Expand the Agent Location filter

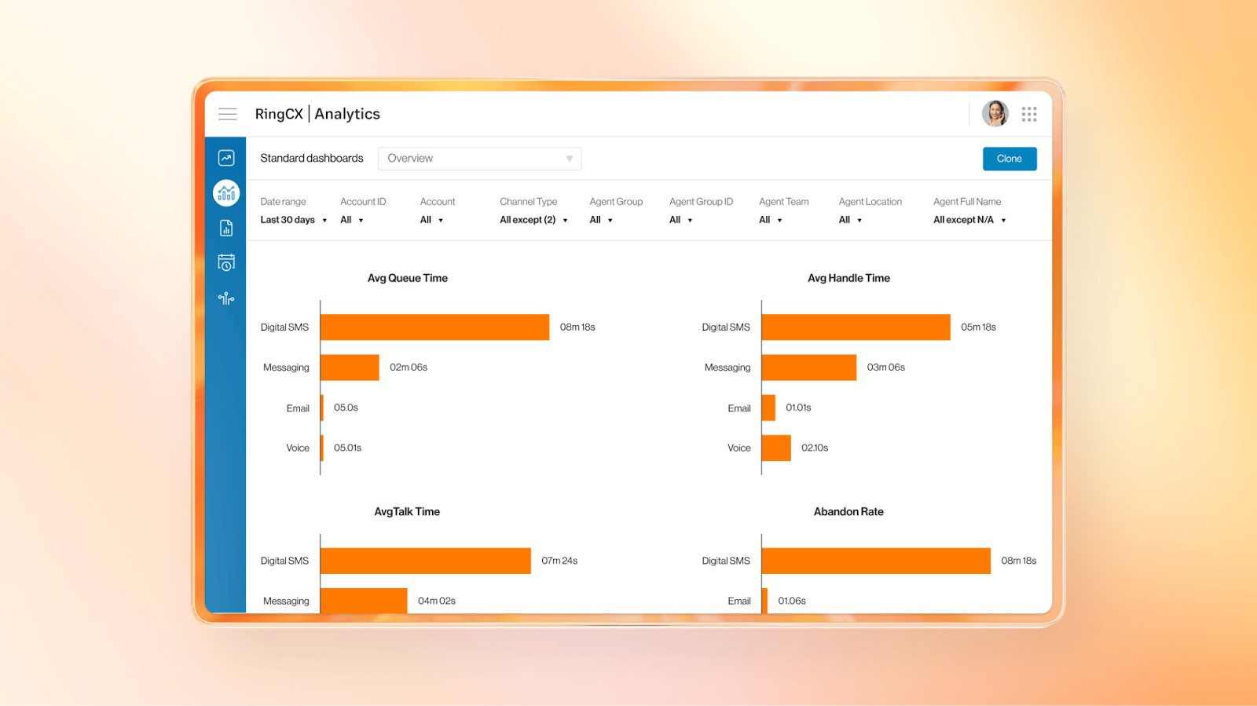[850, 221]
